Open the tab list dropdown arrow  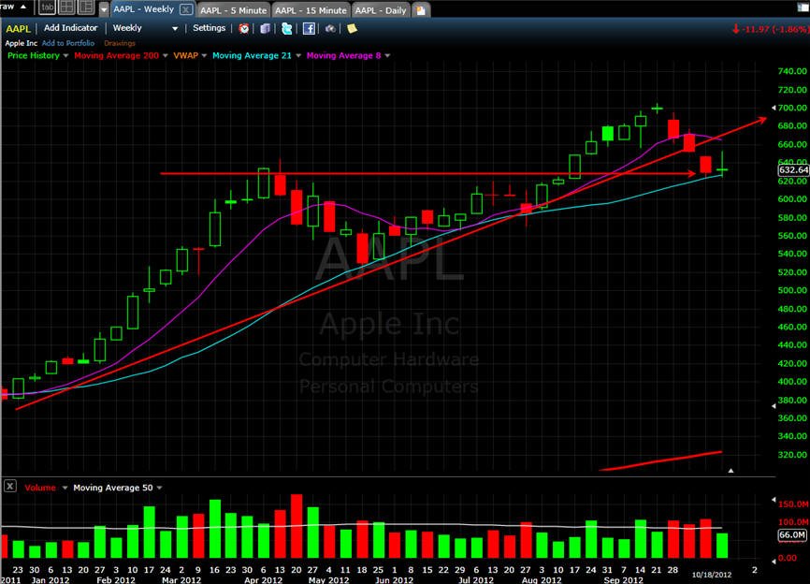(104, 9)
